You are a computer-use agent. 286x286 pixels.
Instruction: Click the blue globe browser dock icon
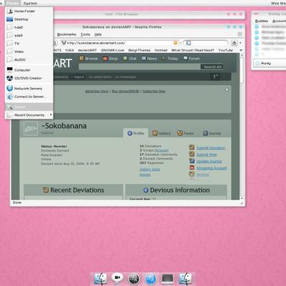coord(151,279)
